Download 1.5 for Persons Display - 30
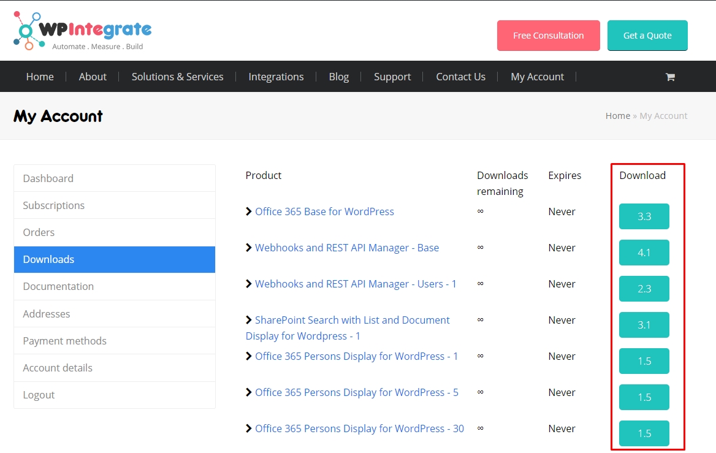The height and width of the screenshot is (453, 716). tap(644, 433)
